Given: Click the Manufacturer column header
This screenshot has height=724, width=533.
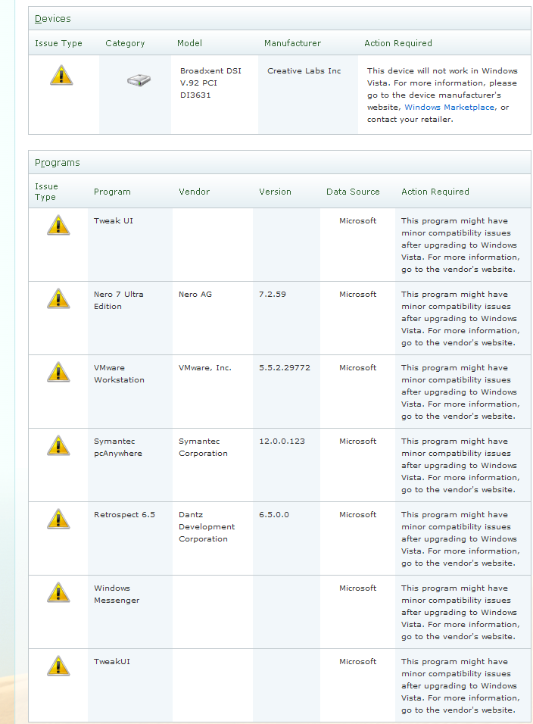Looking at the screenshot, I should click(x=292, y=43).
